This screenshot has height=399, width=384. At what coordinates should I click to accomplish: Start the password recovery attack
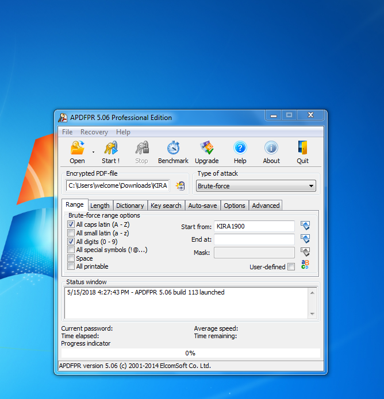pyautogui.click(x=111, y=152)
